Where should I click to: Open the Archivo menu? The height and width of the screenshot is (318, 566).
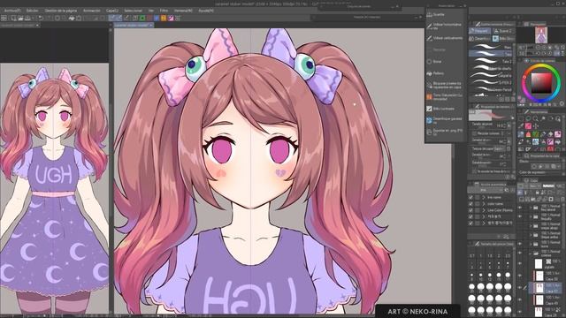(12, 11)
